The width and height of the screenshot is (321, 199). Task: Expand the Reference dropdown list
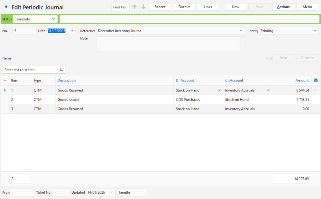241,31
